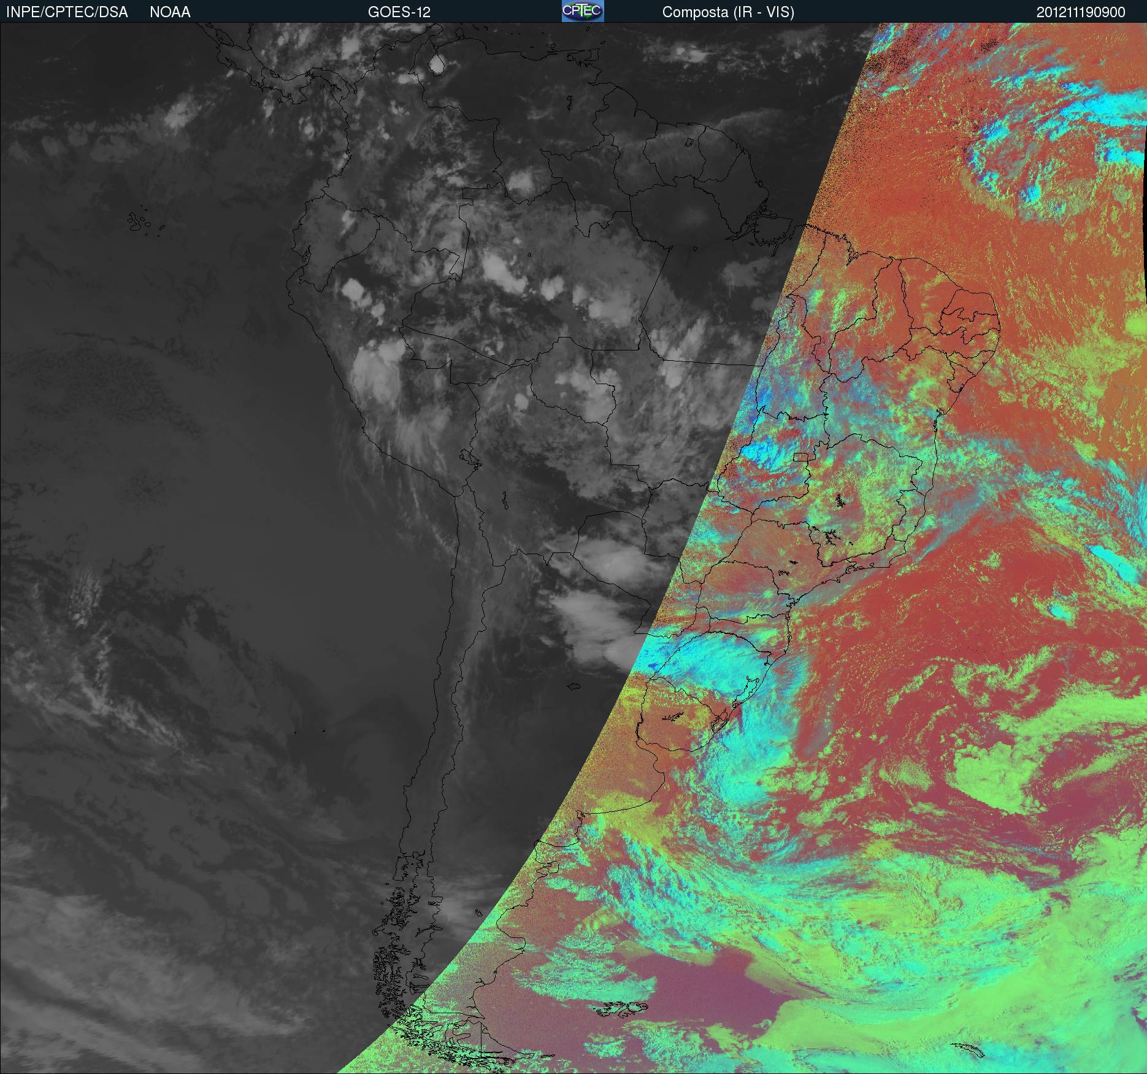Click the 201211190900 timestamp
Image resolution: width=1147 pixels, height=1074 pixels.
coord(1081,12)
